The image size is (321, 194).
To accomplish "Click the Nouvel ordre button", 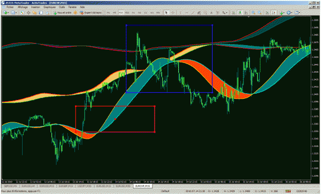I will [62, 13].
